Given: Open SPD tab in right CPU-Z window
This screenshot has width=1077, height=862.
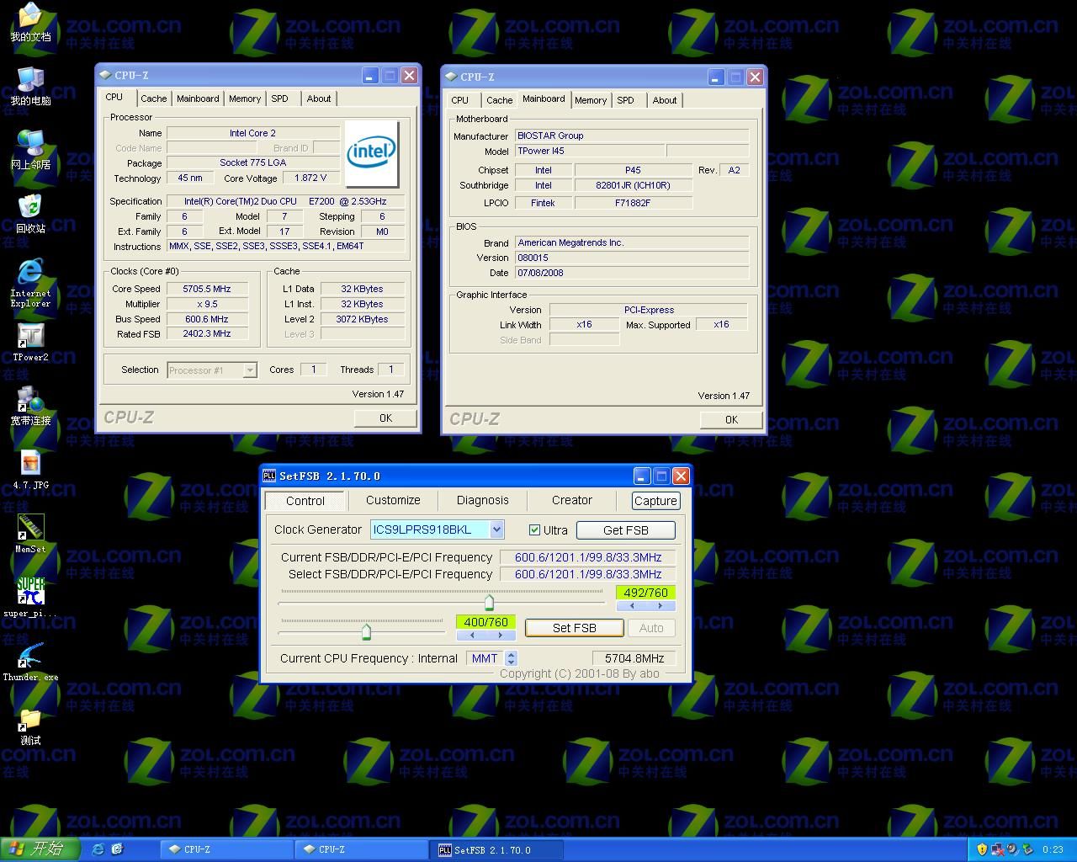Looking at the screenshot, I should click(x=625, y=100).
